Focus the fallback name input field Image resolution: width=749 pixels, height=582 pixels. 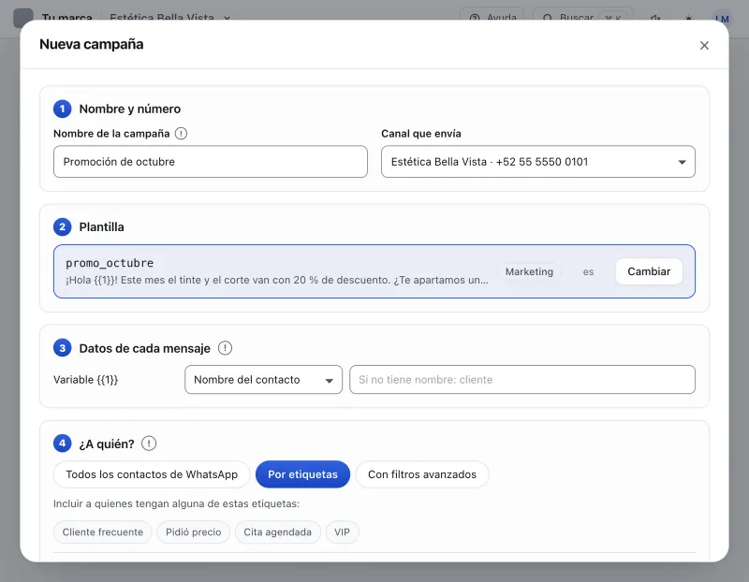coord(522,380)
